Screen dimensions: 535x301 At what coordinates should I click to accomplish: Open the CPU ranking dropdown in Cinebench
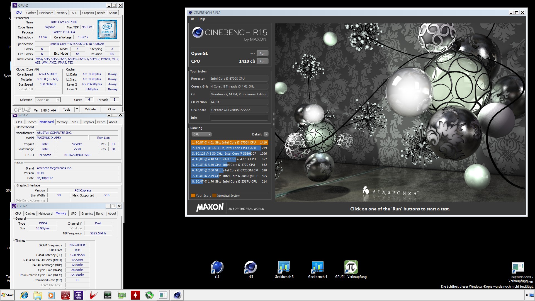(201, 134)
